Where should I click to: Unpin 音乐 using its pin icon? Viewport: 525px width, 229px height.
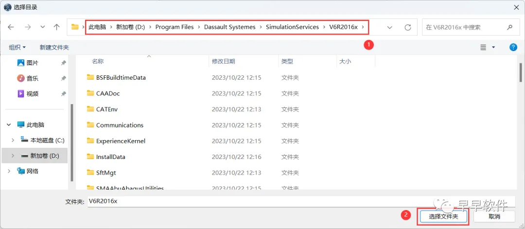(x=63, y=78)
